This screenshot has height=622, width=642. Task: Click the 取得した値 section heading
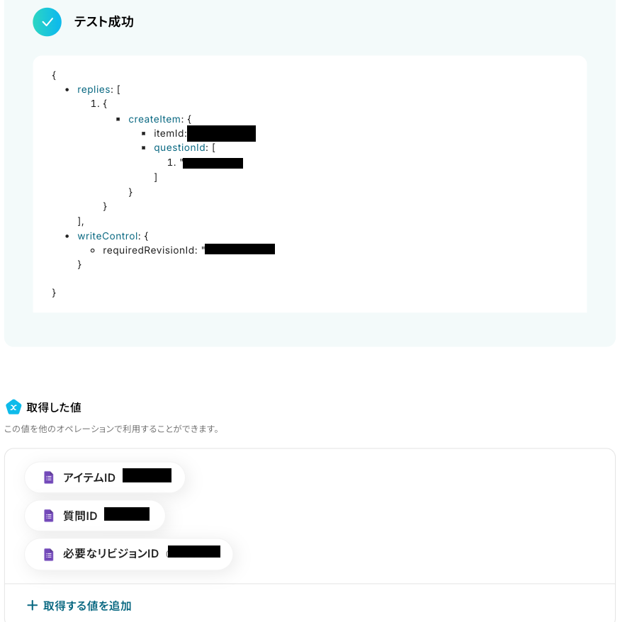(x=54, y=407)
